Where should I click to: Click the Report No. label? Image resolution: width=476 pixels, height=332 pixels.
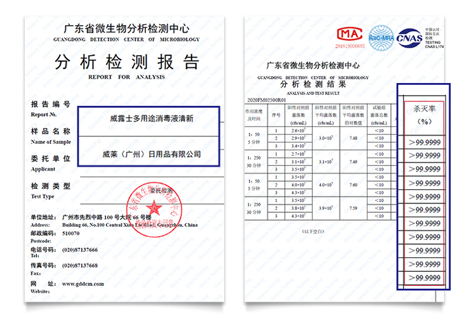tap(43, 115)
